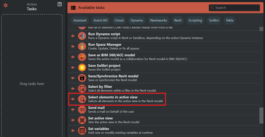The height and width of the screenshot is (137, 265).
Task: Filter tasks by Scripting category
Action: [195, 20]
